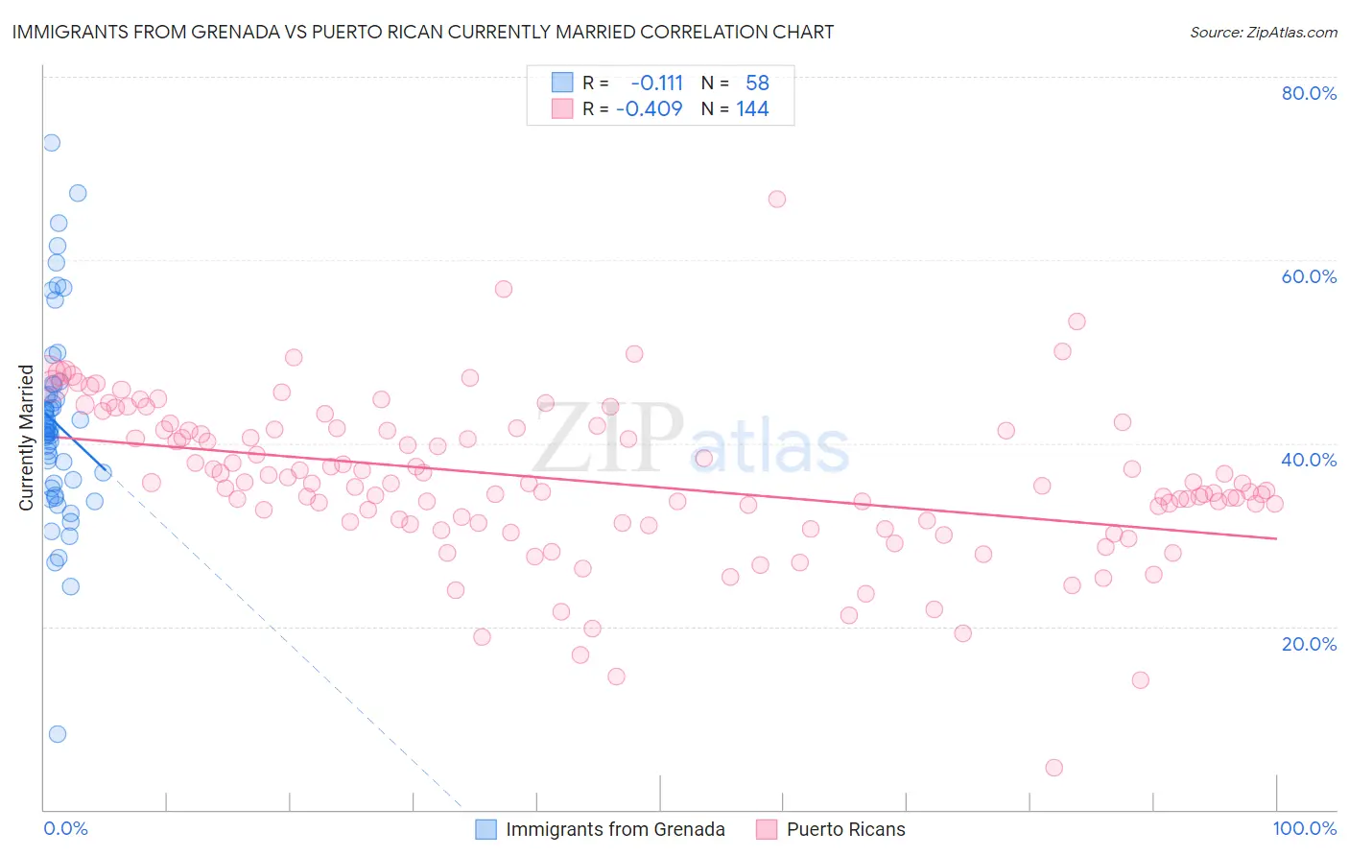Select the Immigrants from Grenada legend label
Image resolution: width=1349 pixels, height=856 pixels.
615,829
